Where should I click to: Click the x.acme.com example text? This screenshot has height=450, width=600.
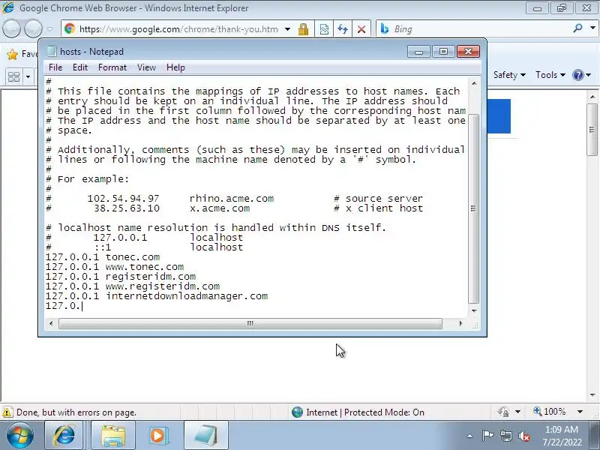click(220, 208)
